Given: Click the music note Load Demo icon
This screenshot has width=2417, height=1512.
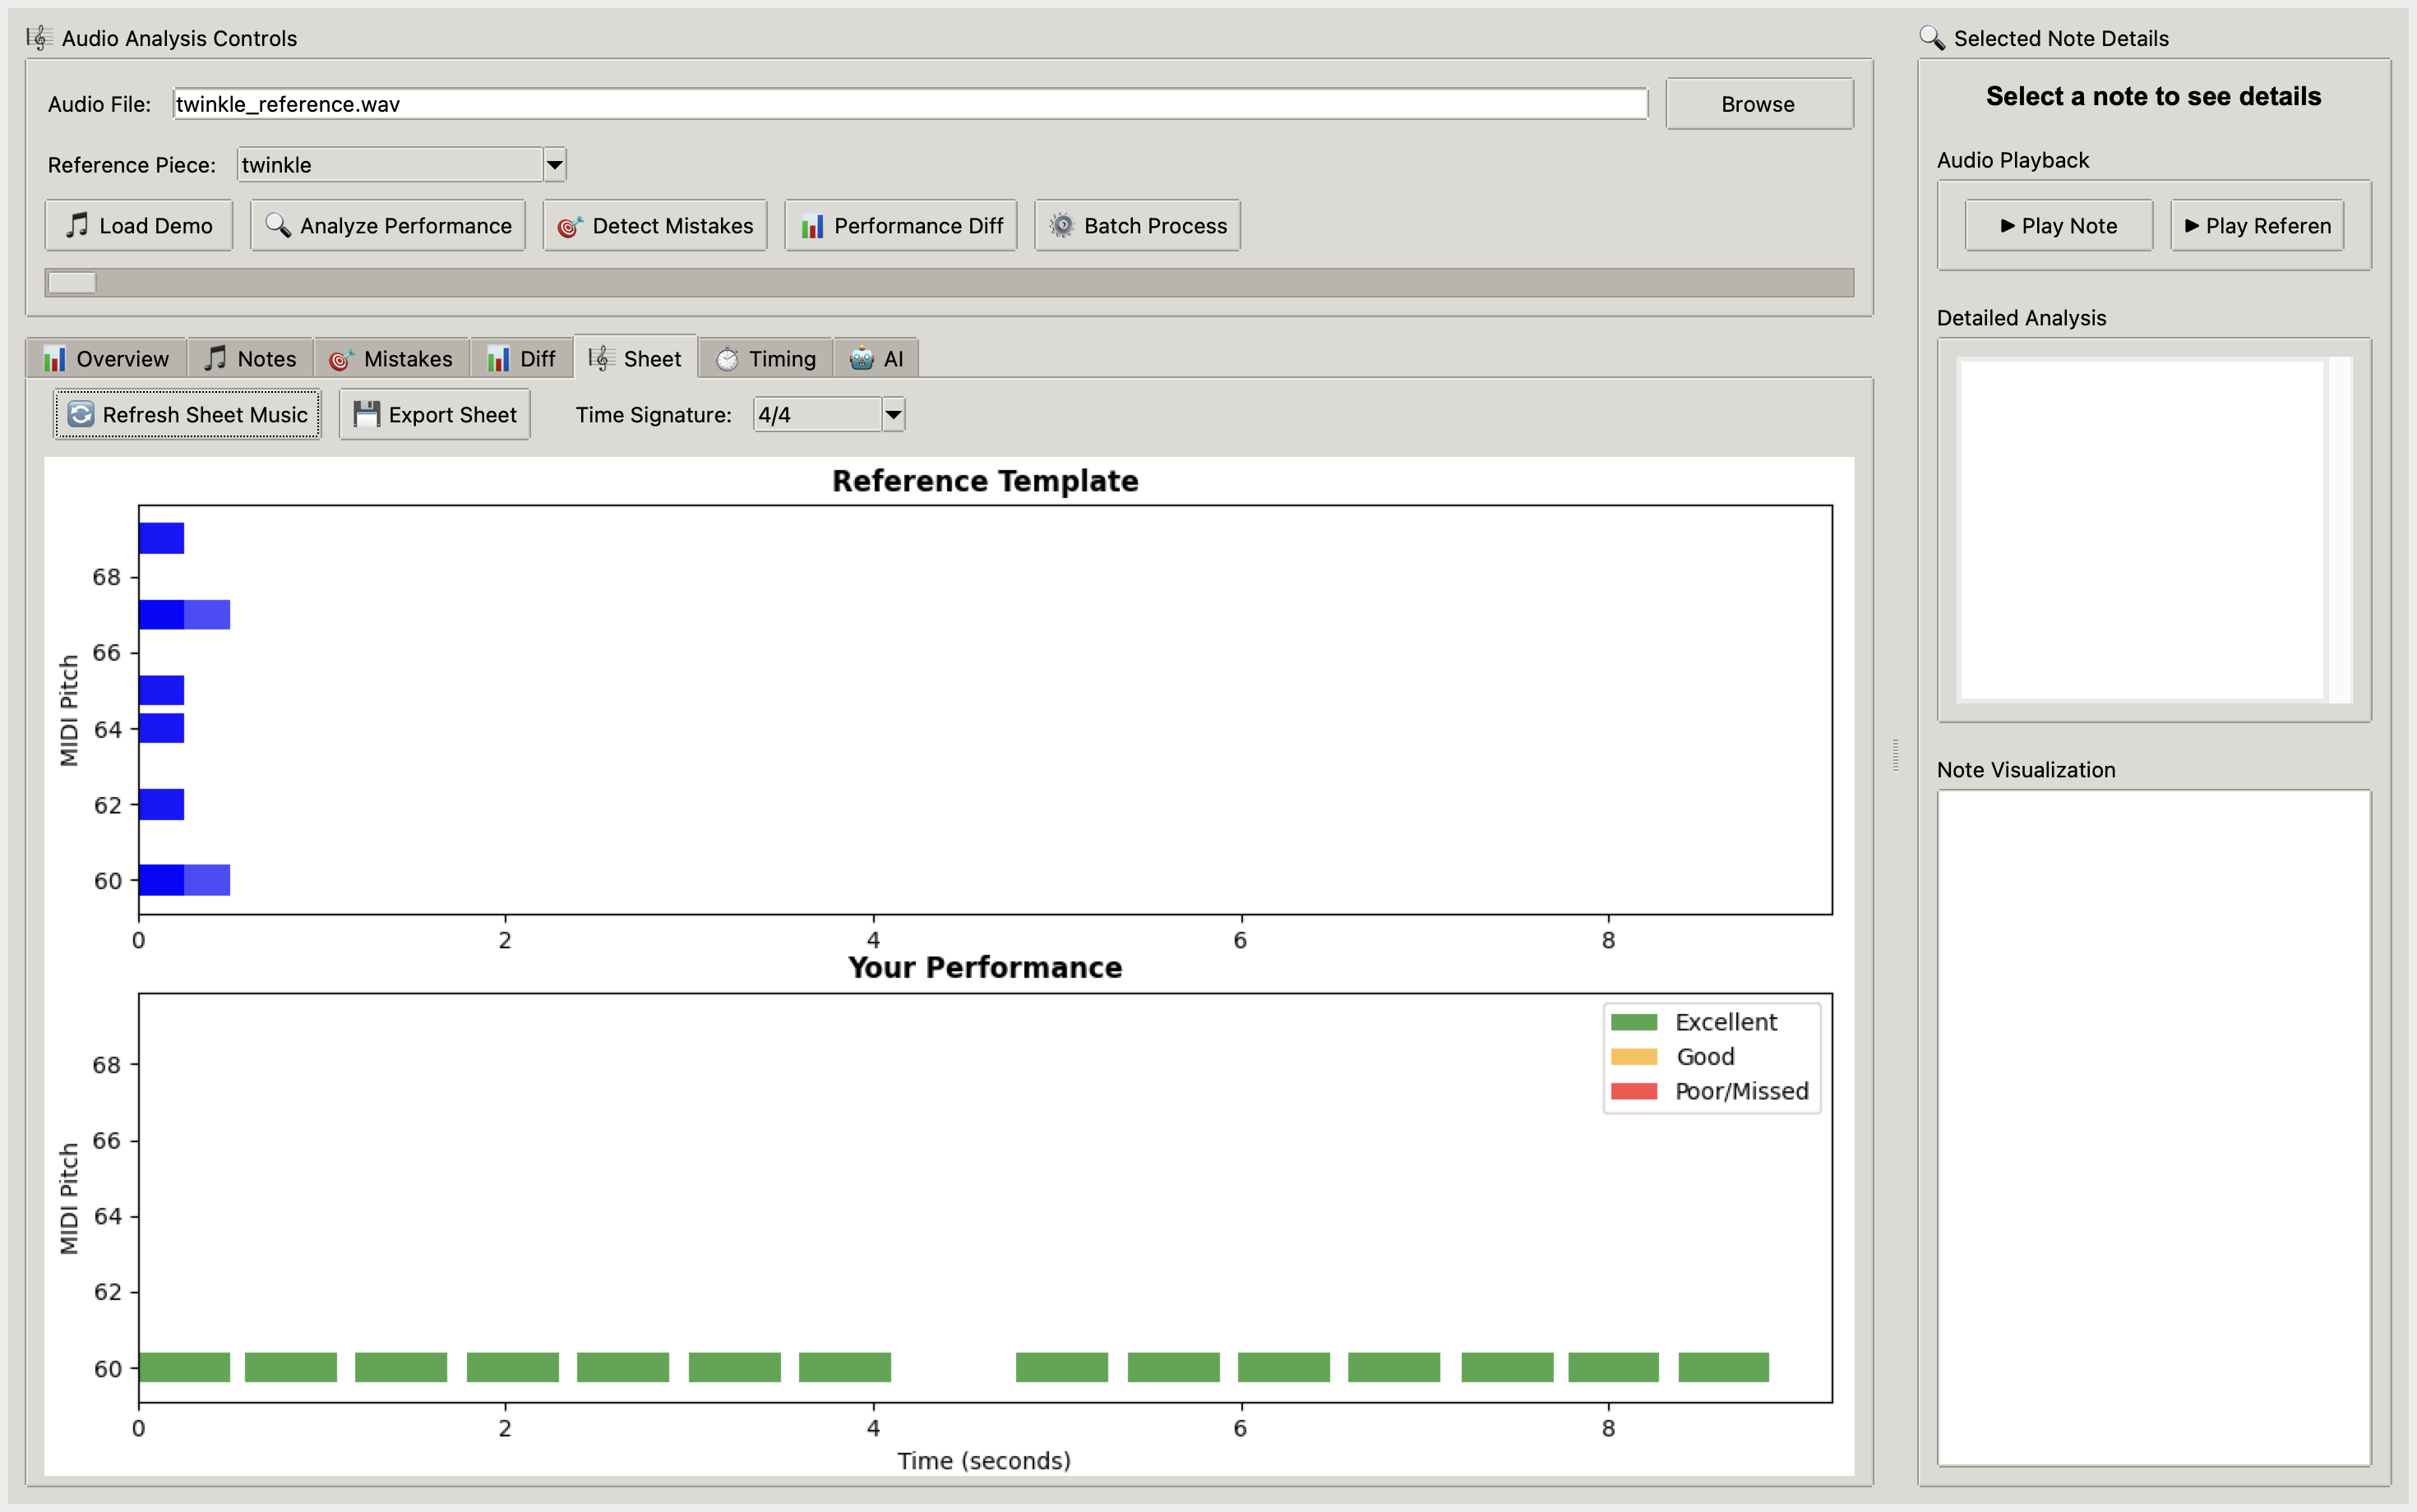Looking at the screenshot, I should click(x=77, y=225).
